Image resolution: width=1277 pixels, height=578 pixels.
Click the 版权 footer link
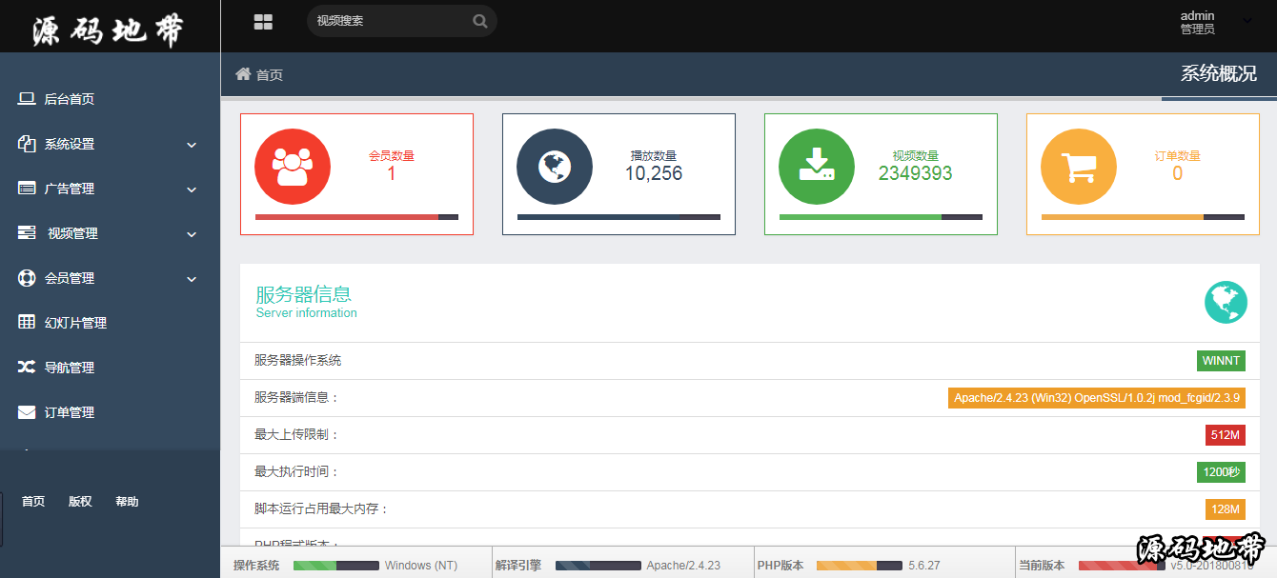pyautogui.click(x=80, y=502)
